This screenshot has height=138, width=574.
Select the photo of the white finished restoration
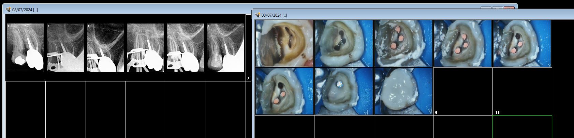(403, 91)
